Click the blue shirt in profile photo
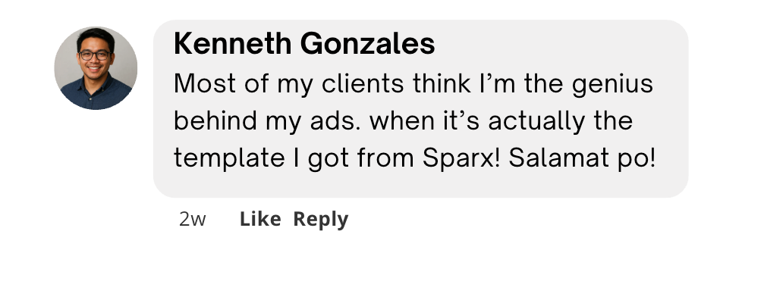Image resolution: width=764 pixels, height=303 pixels. point(96,95)
